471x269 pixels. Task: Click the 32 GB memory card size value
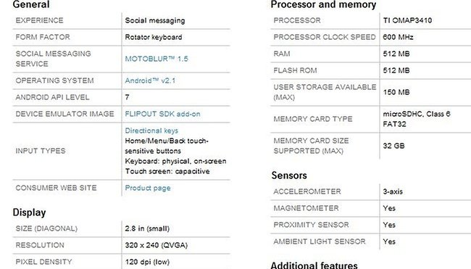[x=393, y=146]
